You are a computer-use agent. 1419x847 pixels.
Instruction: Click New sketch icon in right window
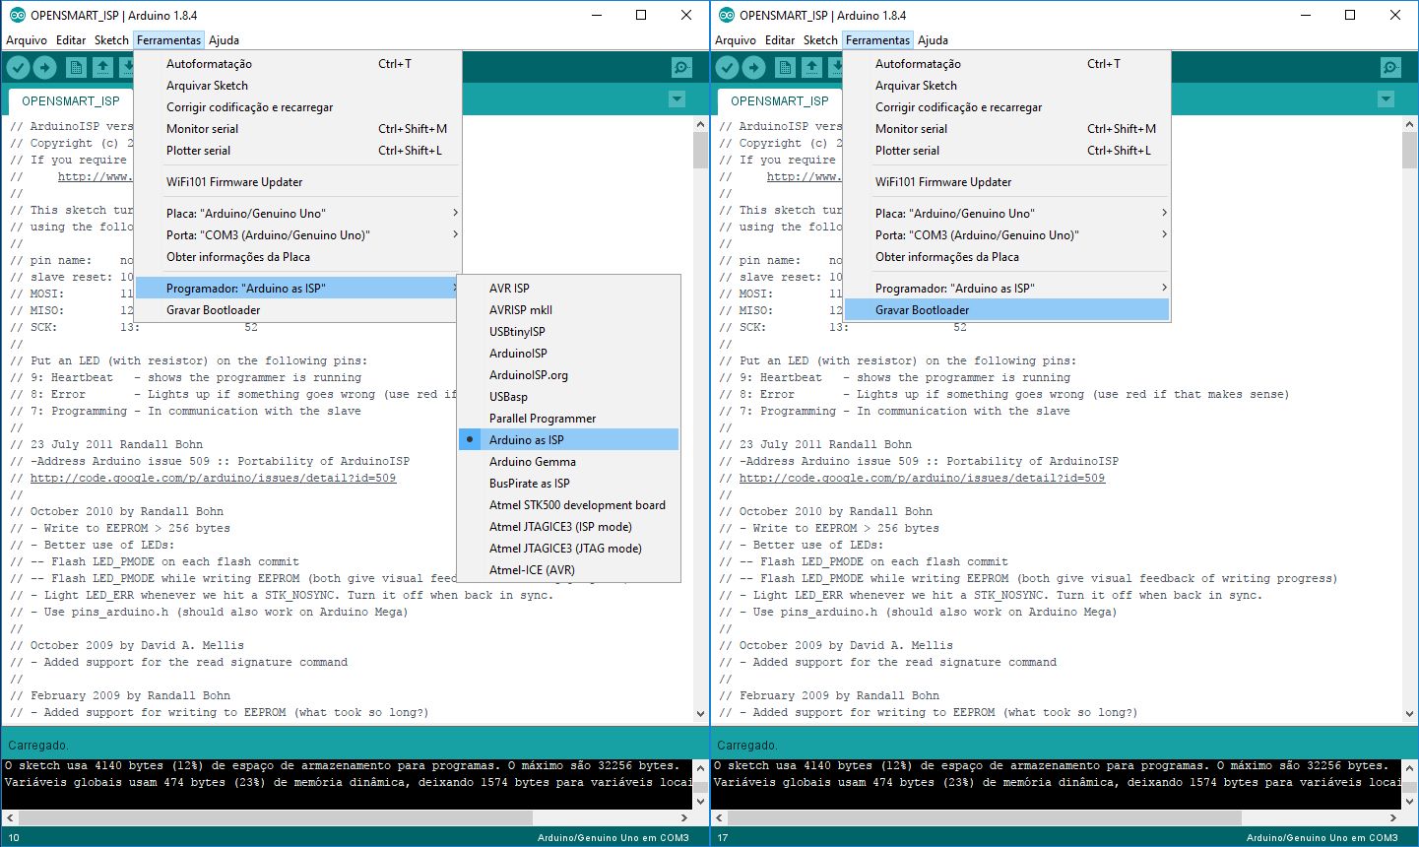[785, 67]
